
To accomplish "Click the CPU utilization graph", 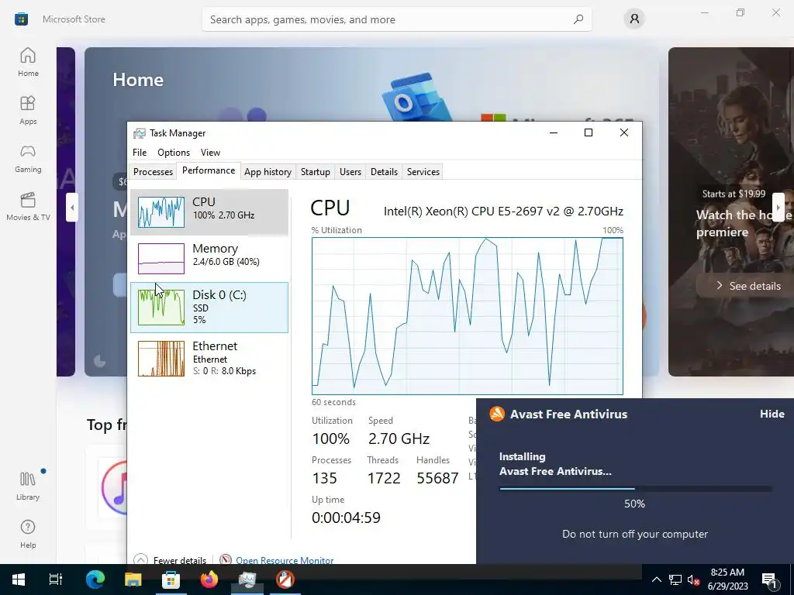I will point(468,316).
